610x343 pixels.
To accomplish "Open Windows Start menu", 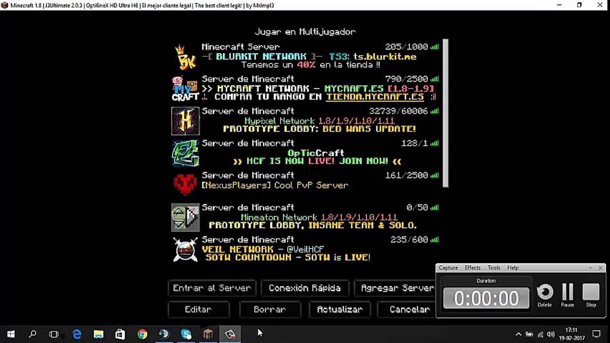I will click(x=11, y=334).
